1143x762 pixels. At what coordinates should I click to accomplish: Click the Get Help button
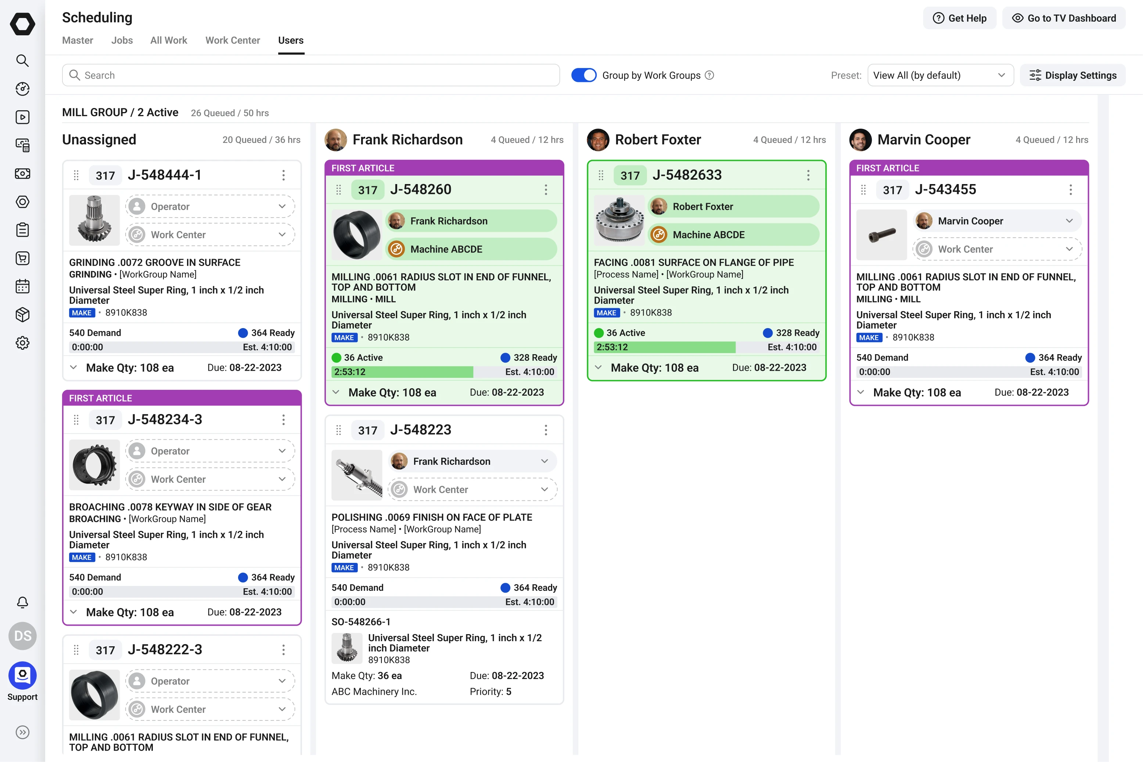click(960, 18)
